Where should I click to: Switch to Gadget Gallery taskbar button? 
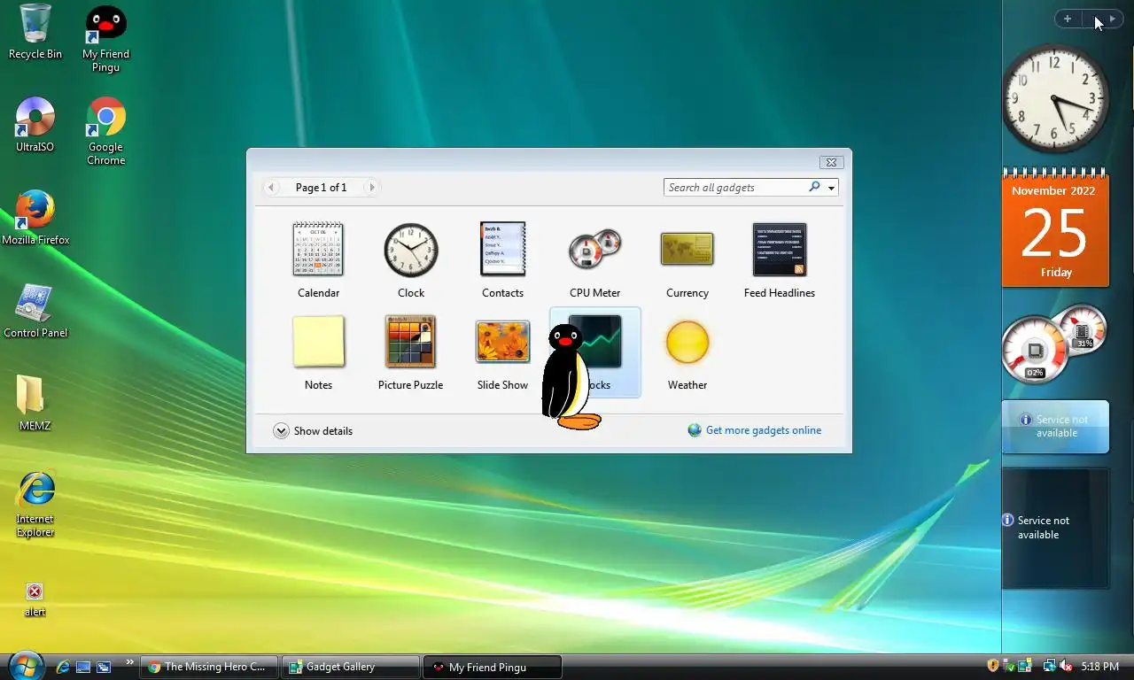(x=351, y=667)
